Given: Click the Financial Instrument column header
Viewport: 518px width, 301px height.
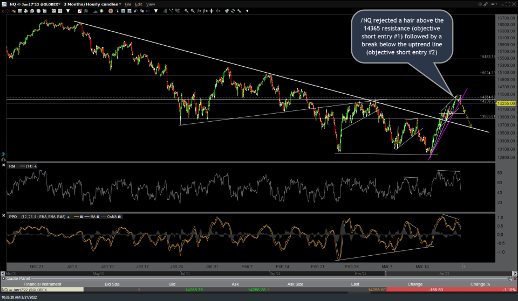Looking at the screenshot, I should coord(42,284).
